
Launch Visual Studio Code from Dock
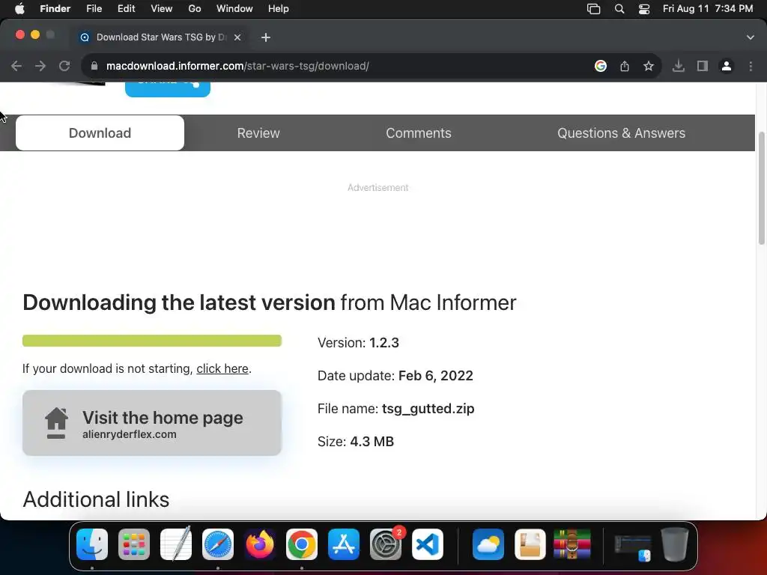(428, 544)
